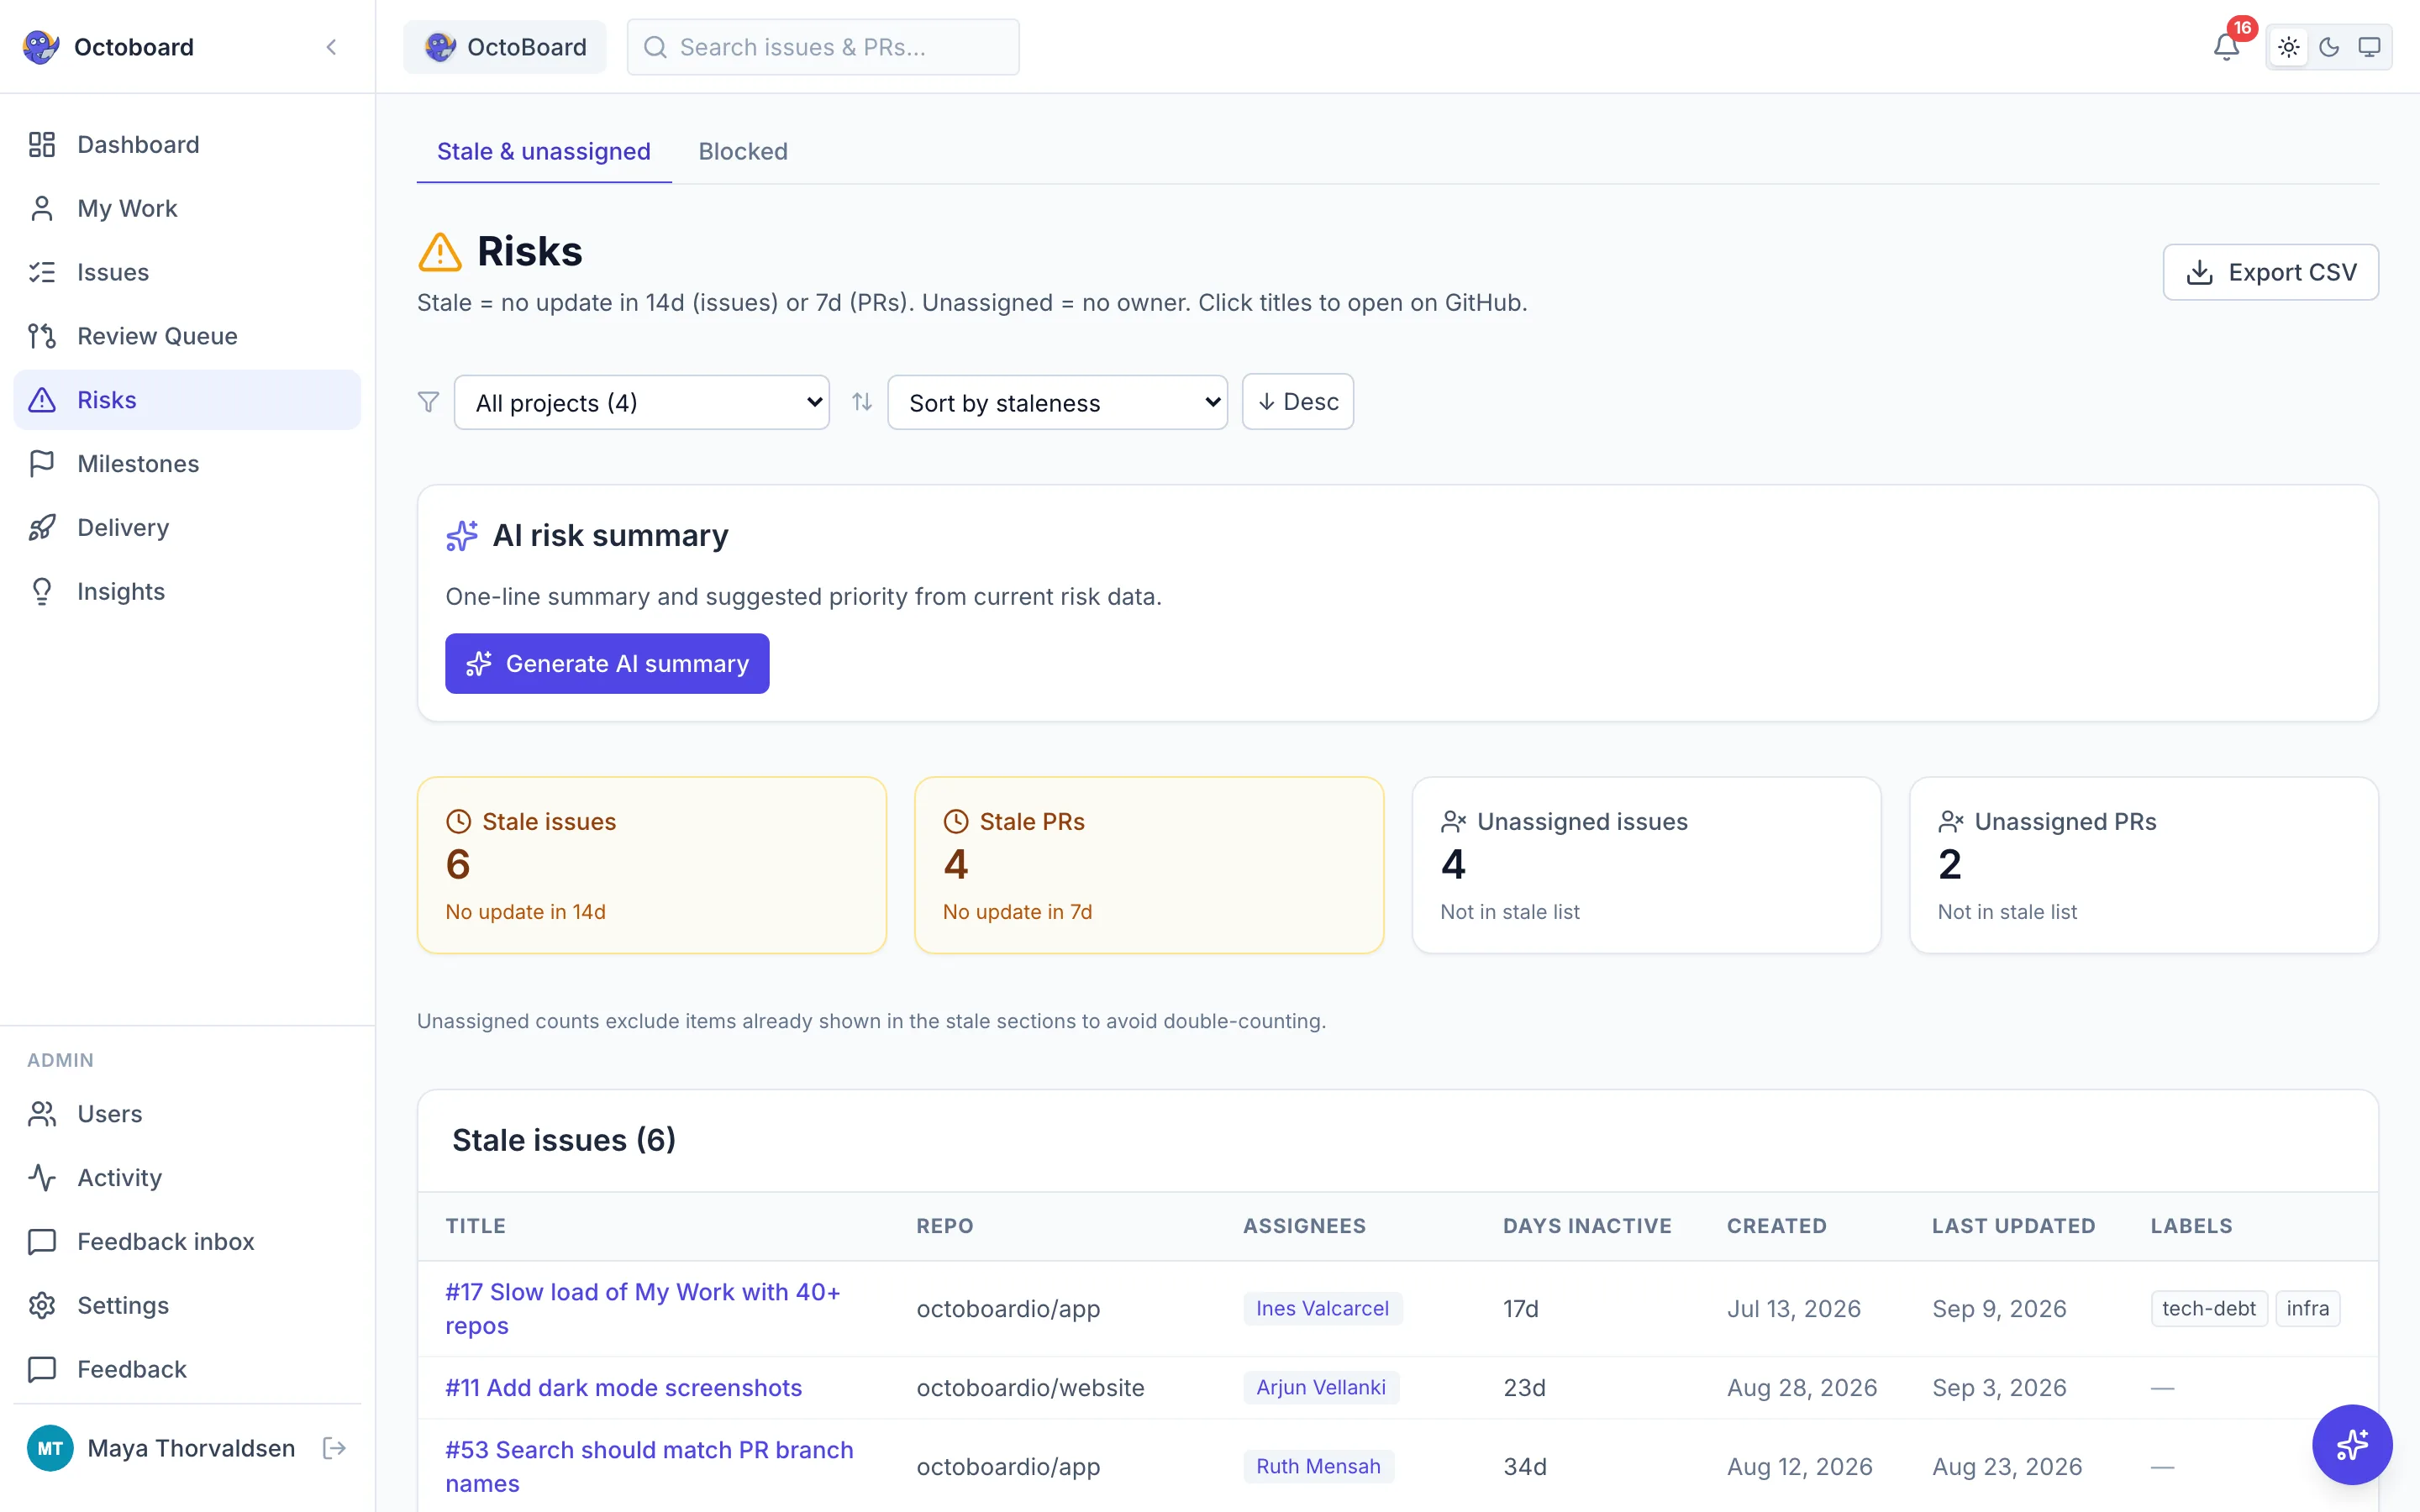
Task: Select the Stale & unassigned tab
Action: click(x=544, y=151)
